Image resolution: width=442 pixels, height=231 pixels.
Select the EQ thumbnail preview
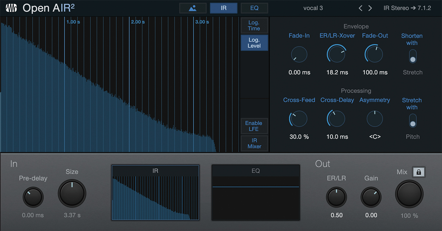[x=256, y=193]
